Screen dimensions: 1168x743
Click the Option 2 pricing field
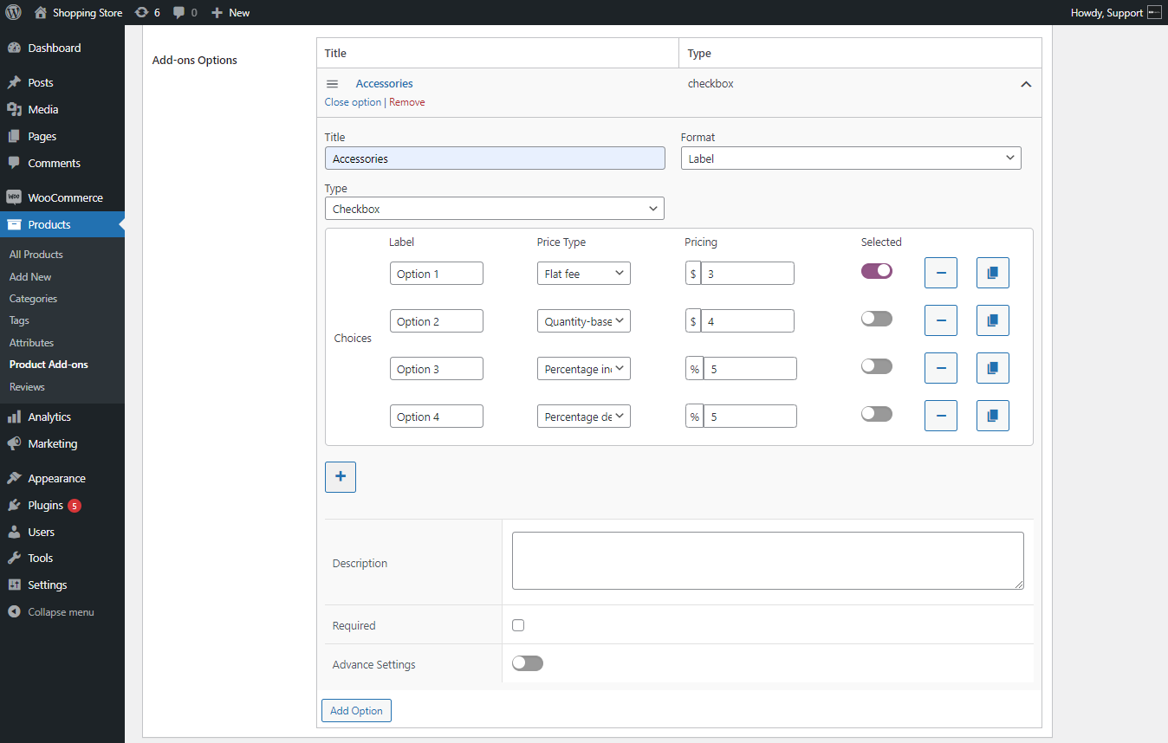click(747, 321)
